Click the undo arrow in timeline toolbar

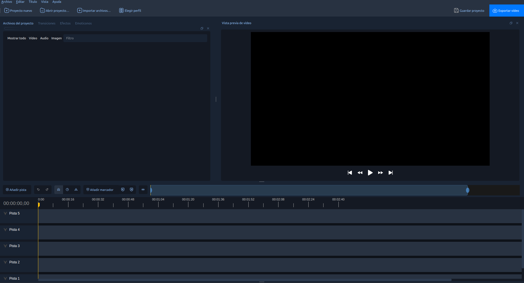pyautogui.click(x=38, y=190)
